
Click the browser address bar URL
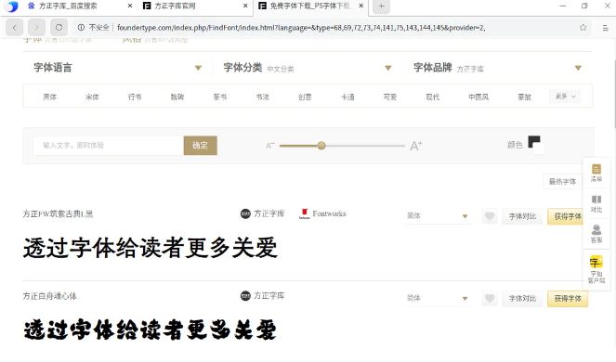pyautogui.click(x=301, y=28)
